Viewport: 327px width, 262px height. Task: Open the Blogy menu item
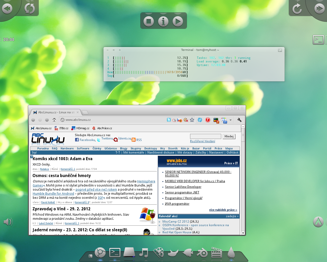(124, 148)
